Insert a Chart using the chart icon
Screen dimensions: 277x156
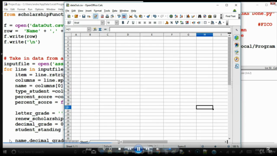[188, 16]
